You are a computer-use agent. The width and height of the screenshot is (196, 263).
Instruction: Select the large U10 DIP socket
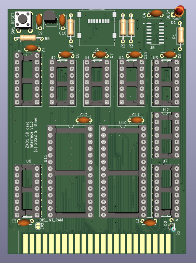[x=123, y=172]
